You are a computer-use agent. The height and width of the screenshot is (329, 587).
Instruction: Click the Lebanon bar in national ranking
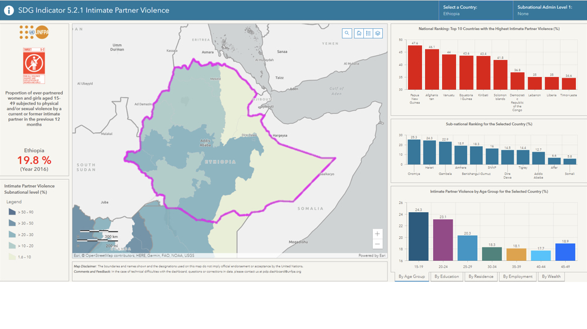(x=535, y=83)
